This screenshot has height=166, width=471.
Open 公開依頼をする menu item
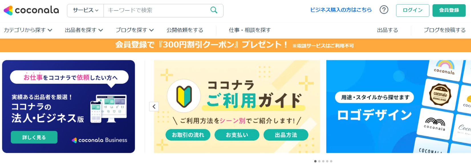[185, 30]
